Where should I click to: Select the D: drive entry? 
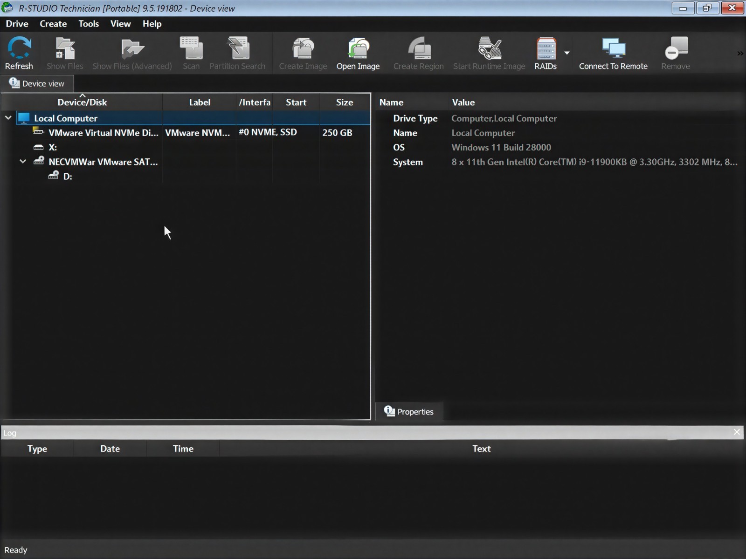68,177
